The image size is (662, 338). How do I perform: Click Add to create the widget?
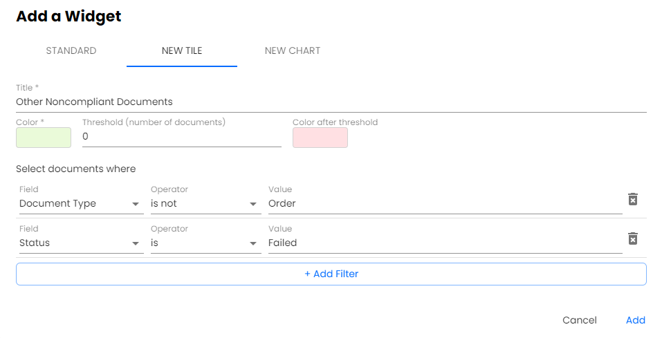click(635, 320)
